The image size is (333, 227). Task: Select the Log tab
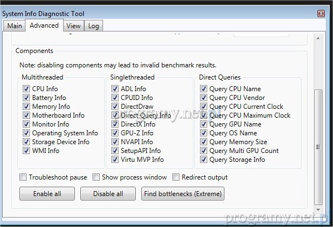coord(94,26)
